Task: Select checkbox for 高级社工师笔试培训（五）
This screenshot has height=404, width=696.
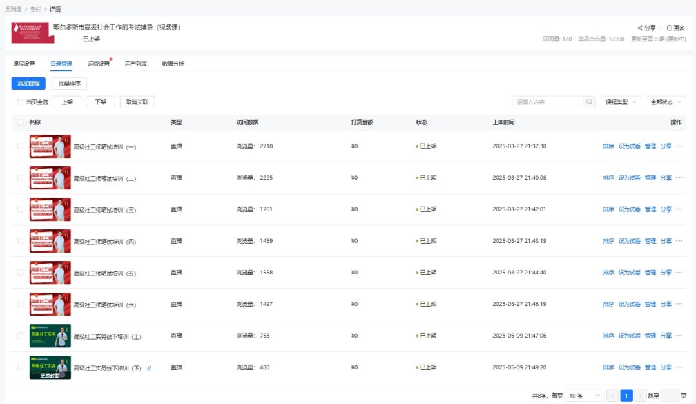Action: tap(21, 273)
